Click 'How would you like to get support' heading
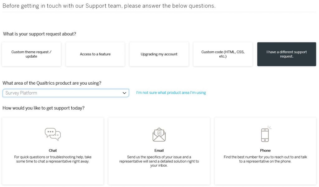This screenshot has width=319, height=187. click(44, 108)
